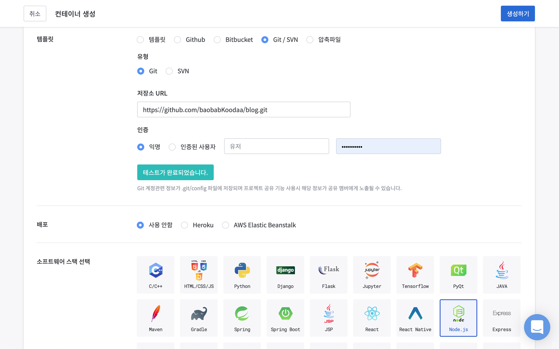559x349 pixels.
Task: Select the 템플릿 source radio option
Action: [140, 40]
